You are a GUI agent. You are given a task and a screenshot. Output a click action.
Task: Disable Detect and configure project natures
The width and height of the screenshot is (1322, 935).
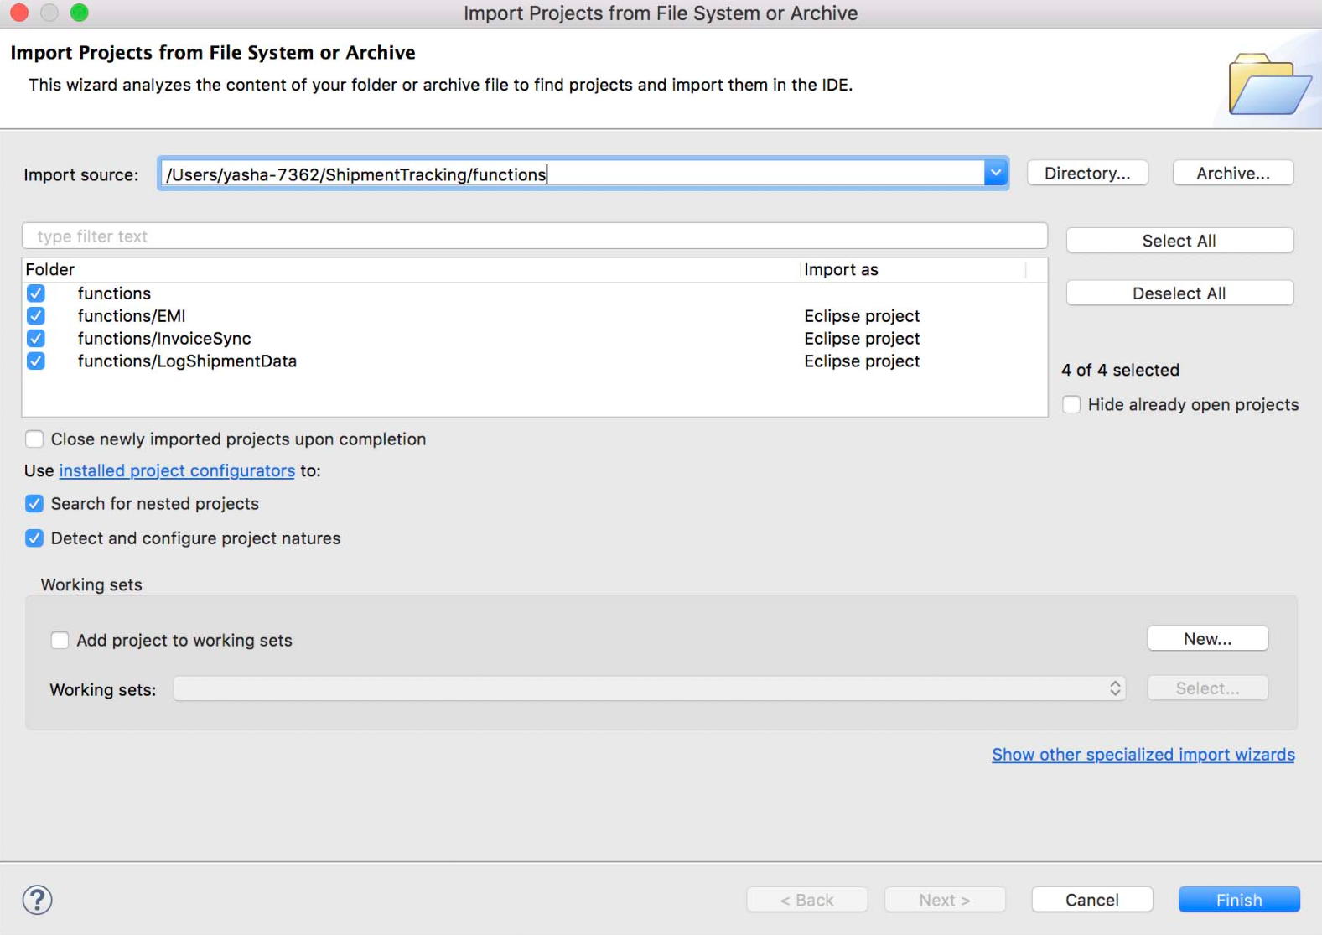34,538
